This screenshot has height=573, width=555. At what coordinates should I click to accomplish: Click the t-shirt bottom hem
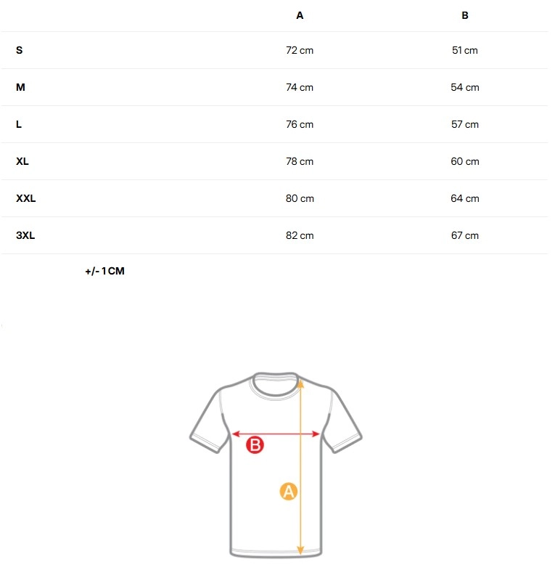click(x=276, y=553)
